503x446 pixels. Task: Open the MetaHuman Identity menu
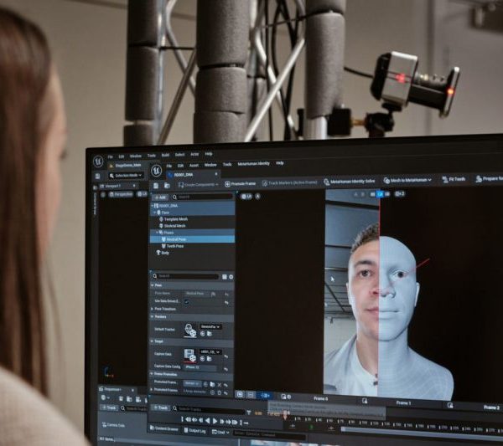253,164
